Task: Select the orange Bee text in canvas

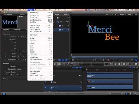Action: [112, 37]
